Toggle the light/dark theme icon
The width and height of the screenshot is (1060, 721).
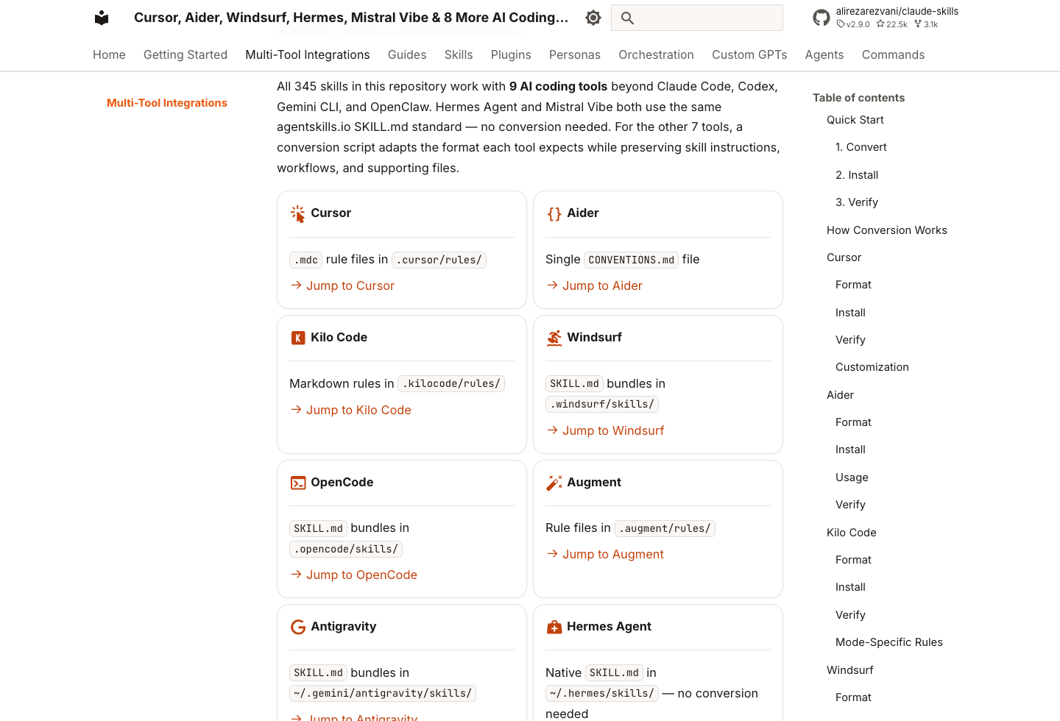click(593, 18)
